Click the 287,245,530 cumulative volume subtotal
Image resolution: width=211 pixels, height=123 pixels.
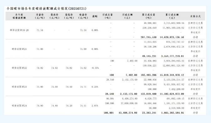click(149, 37)
